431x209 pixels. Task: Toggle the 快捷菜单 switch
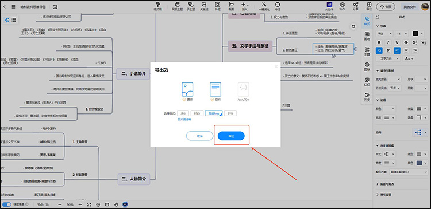(6, 204)
